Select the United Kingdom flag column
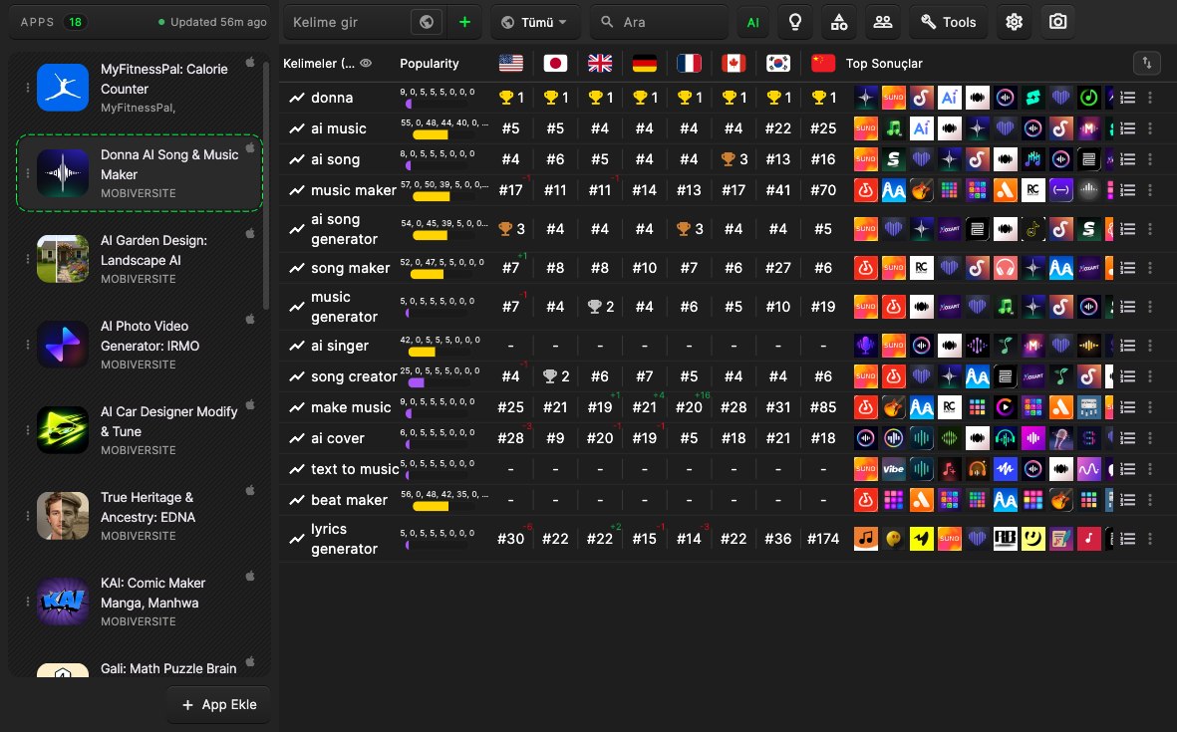 click(x=600, y=63)
